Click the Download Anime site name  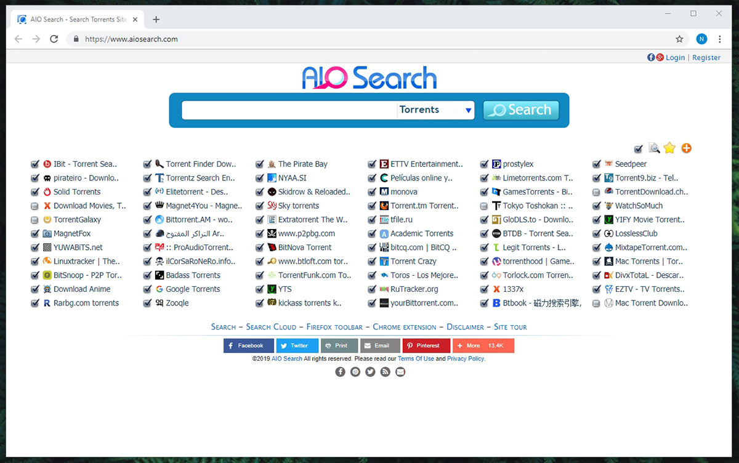[82, 289]
